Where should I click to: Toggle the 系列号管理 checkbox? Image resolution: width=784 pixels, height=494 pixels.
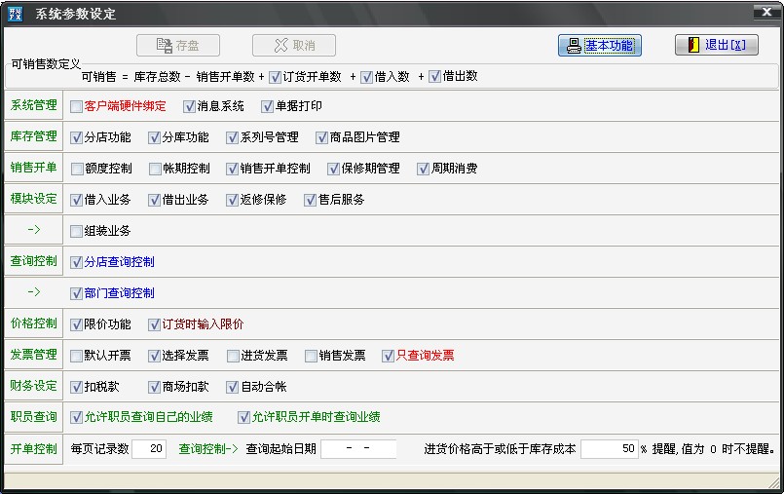coord(232,137)
